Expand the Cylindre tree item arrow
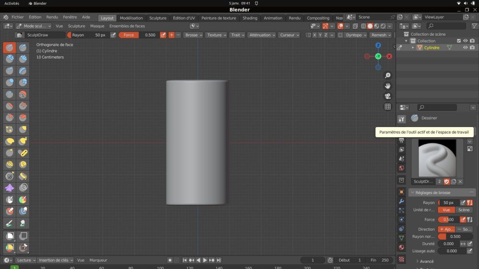Screen dimensions: 479x269 tap(413, 47)
